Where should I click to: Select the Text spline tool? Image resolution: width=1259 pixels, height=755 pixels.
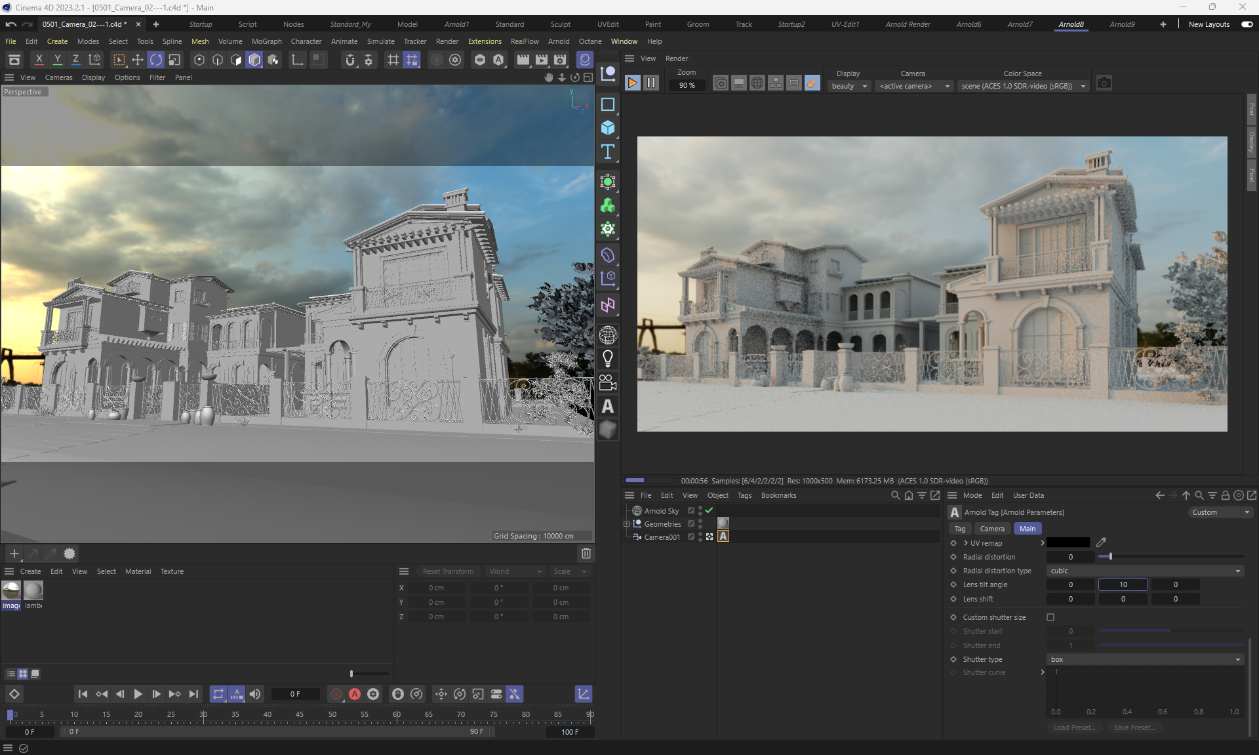608,152
